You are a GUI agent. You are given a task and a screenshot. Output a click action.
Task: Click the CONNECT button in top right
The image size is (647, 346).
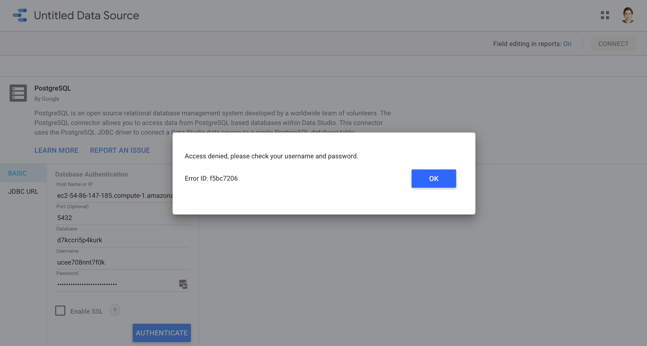tap(614, 43)
